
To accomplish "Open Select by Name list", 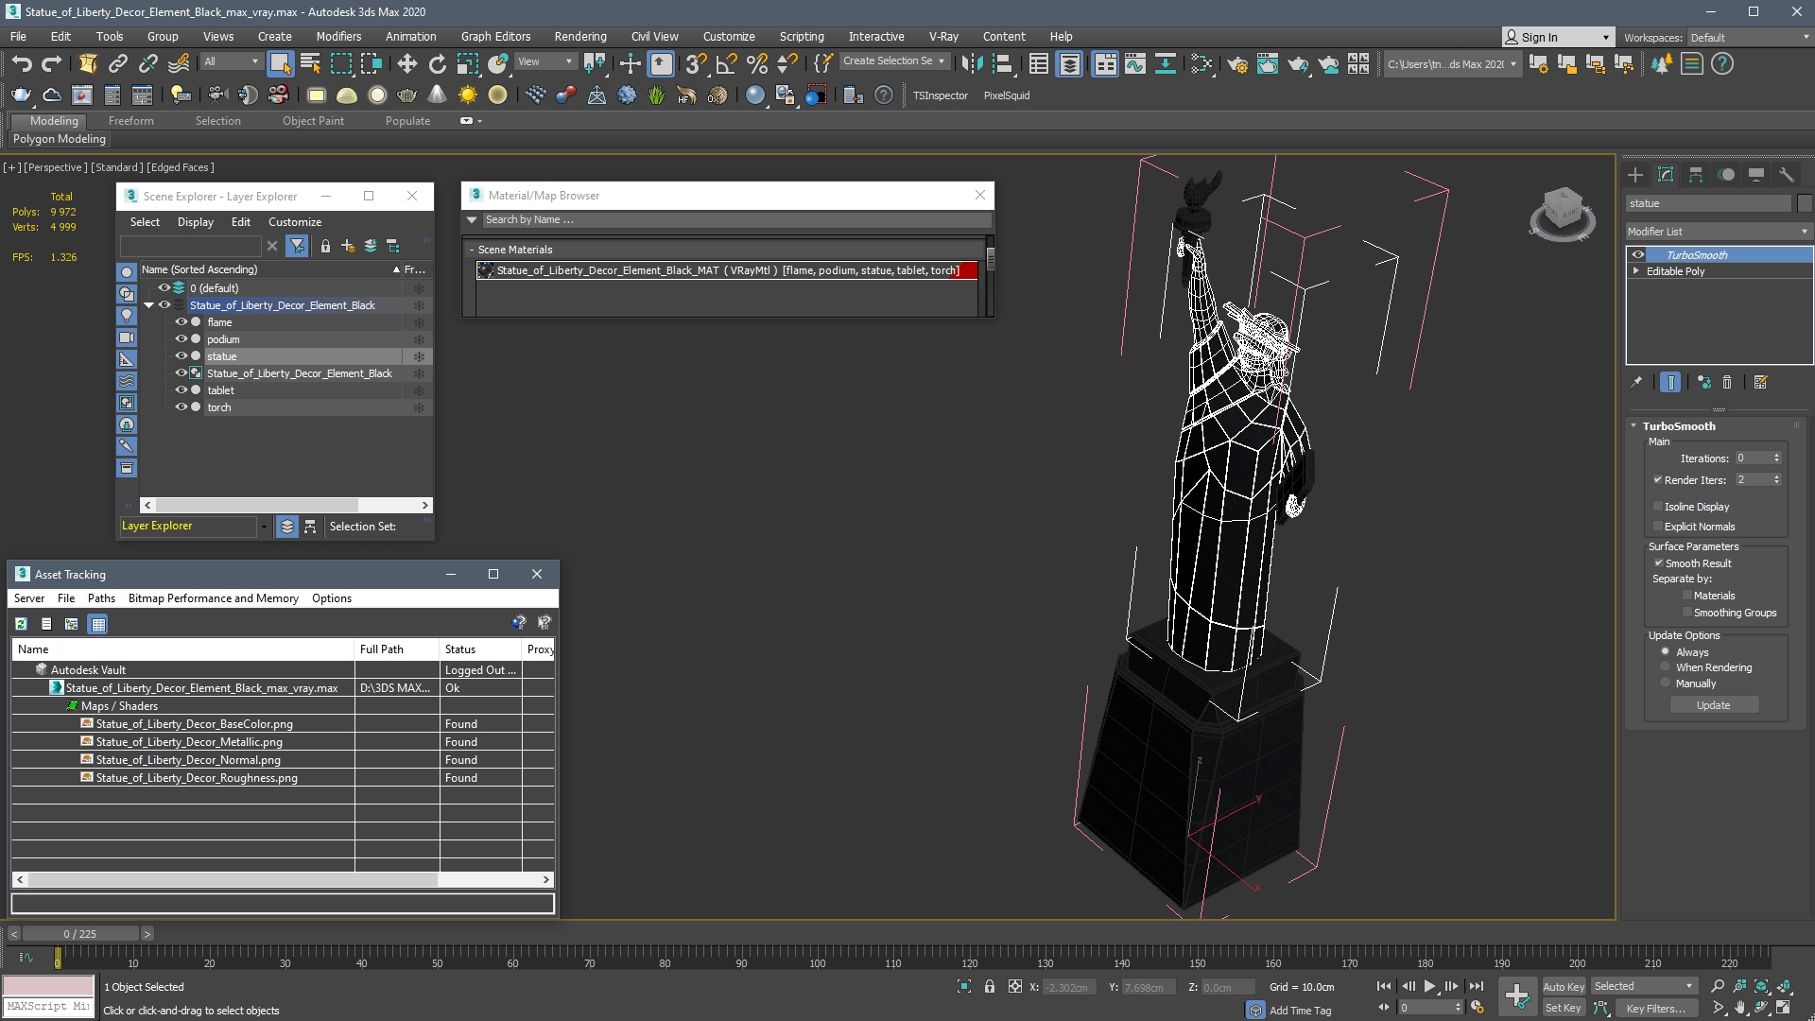I will pyautogui.click(x=310, y=64).
